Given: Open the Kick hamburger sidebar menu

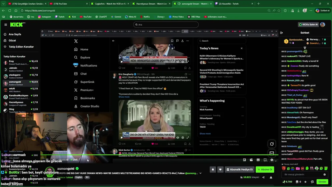Looking at the screenshot, I should click(x=5, y=25).
